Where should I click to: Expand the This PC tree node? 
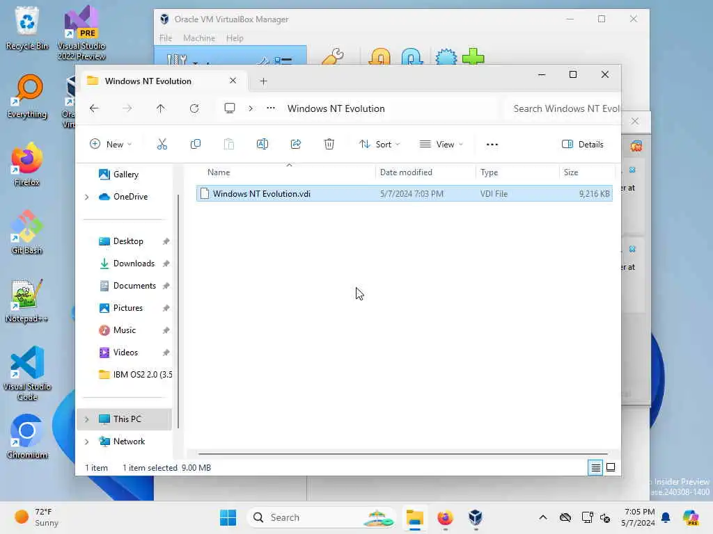86,419
